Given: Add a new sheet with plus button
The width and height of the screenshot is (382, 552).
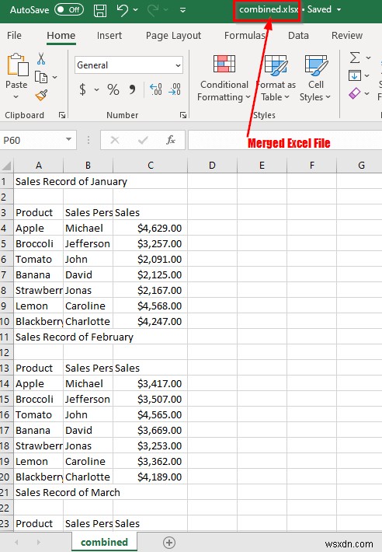Looking at the screenshot, I should click(x=169, y=543).
